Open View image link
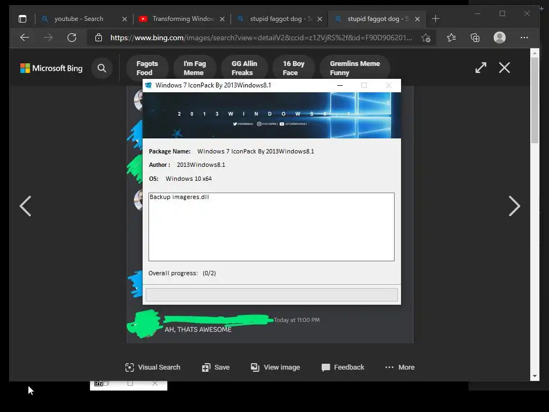The width and height of the screenshot is (549, 412). coord(275,367)
